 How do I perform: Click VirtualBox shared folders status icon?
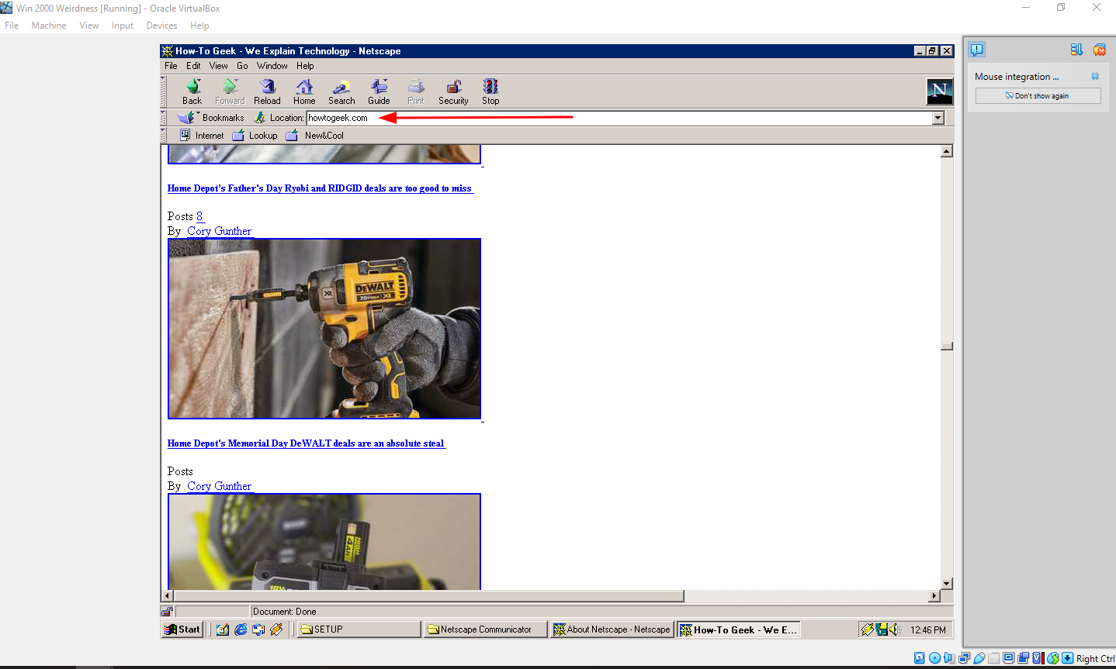[994, 658]
